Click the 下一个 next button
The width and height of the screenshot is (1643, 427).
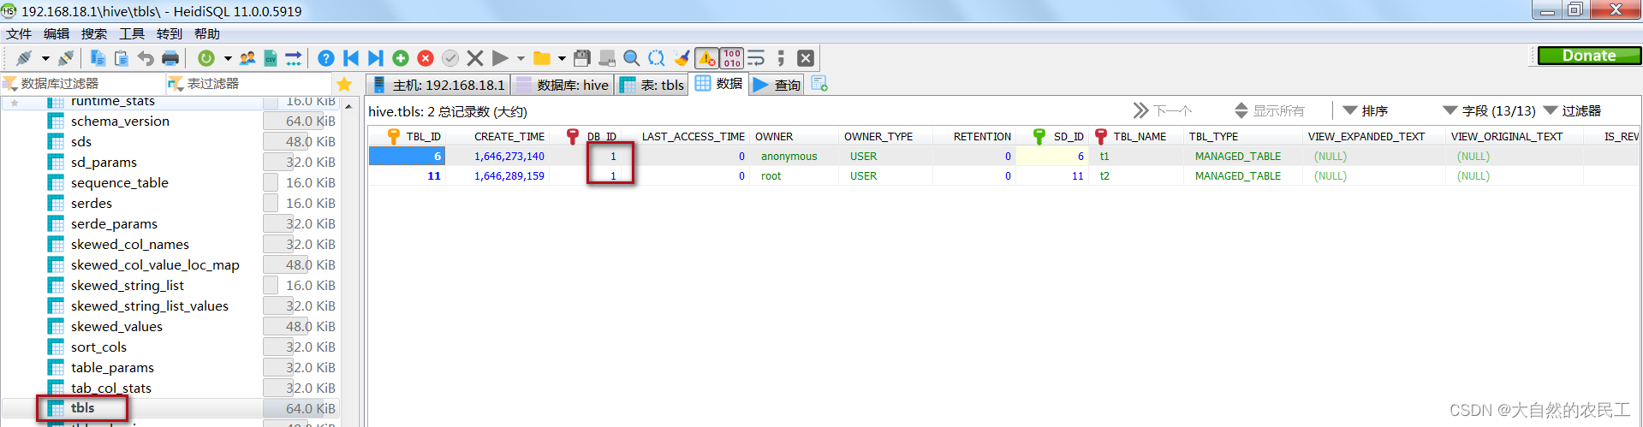coord(1162,110)
